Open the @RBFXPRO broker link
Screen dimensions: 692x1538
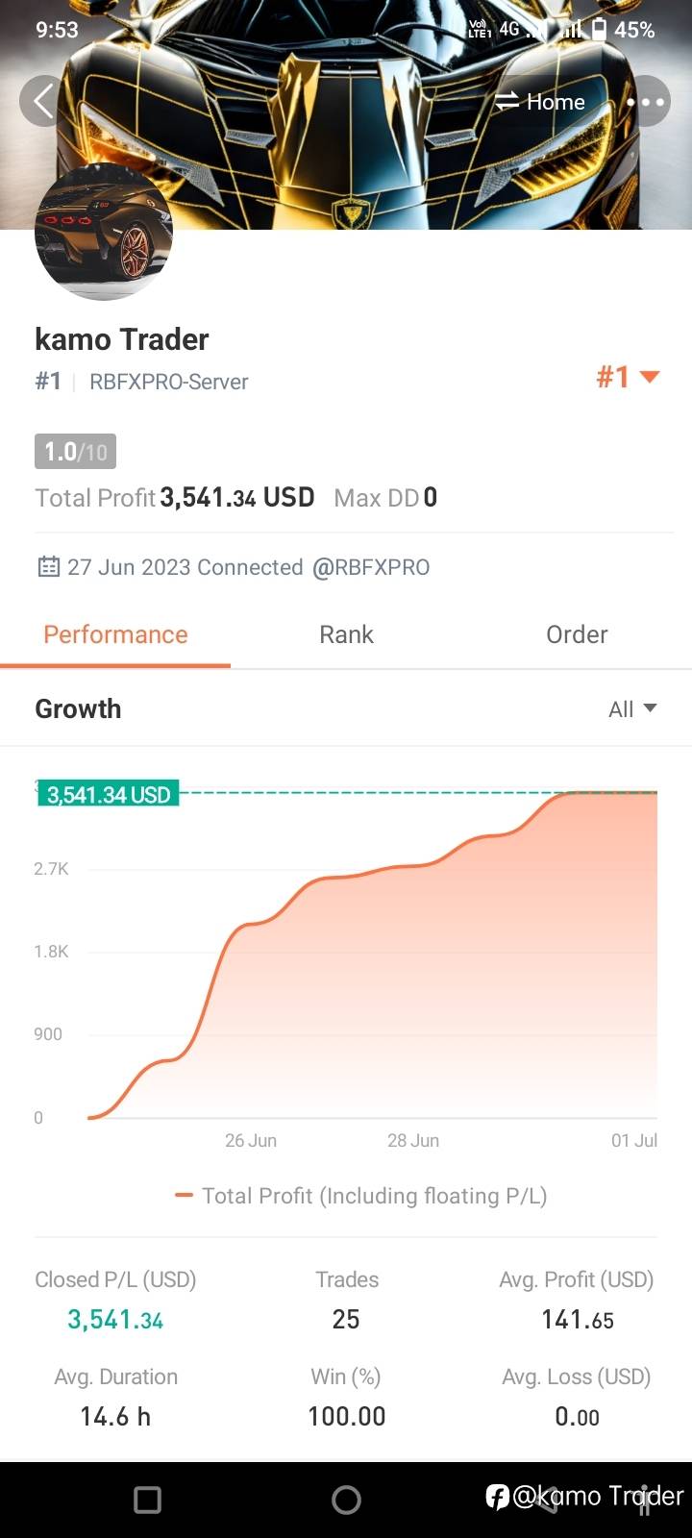coord(371,567)
